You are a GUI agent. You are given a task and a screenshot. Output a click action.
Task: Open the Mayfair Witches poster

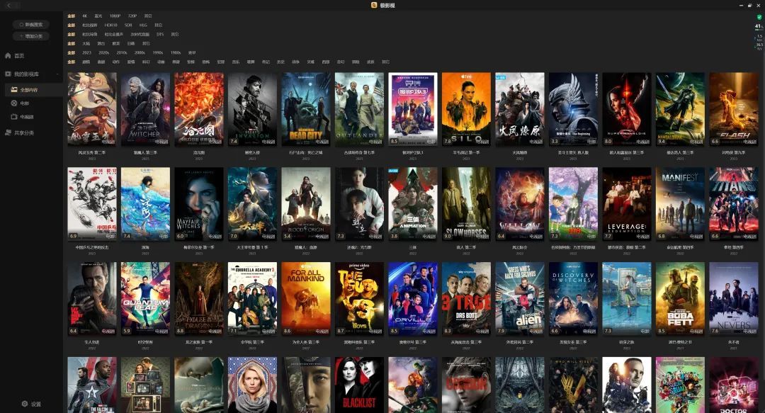point(199,204)
